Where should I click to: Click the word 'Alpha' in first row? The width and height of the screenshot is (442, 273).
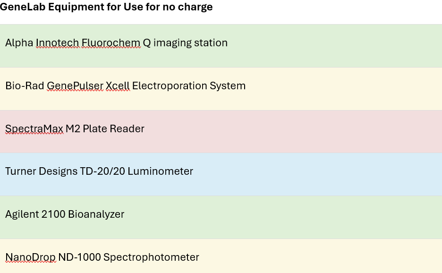point(19,43)
